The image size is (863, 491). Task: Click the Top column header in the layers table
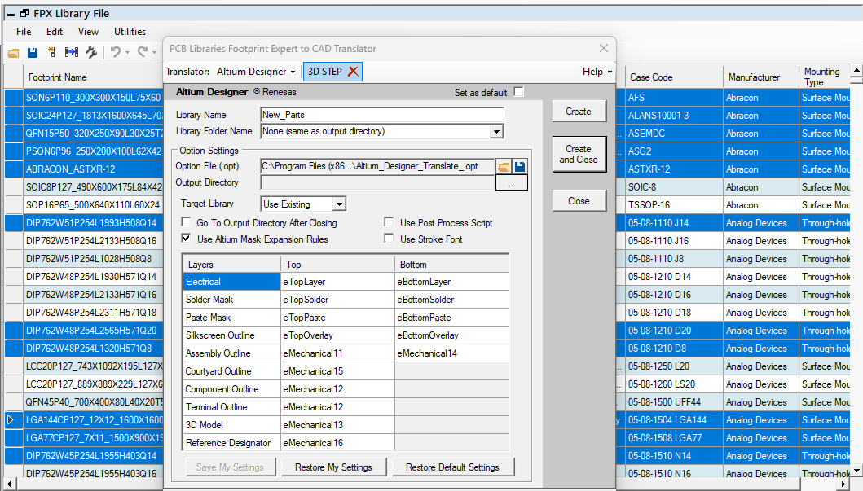(x=337, y=265)
